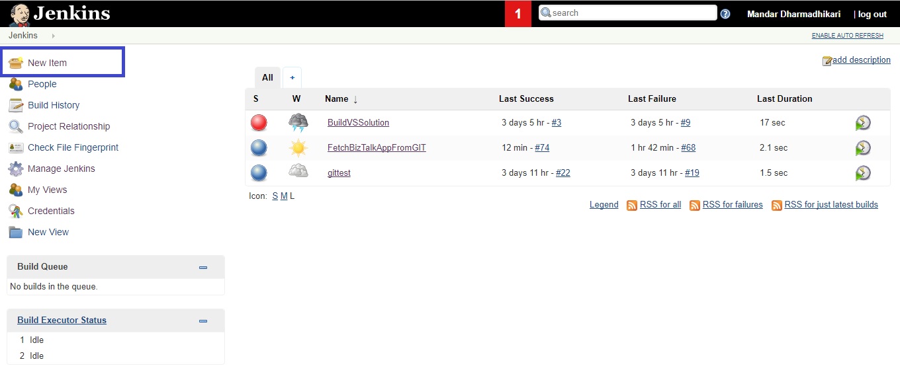Click the log out link

point(872,14)
